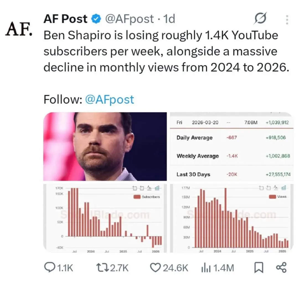The height and width of the screenshot is (285, 299).
Task: Open the three-dot more options menu
Action: point(287,20)
